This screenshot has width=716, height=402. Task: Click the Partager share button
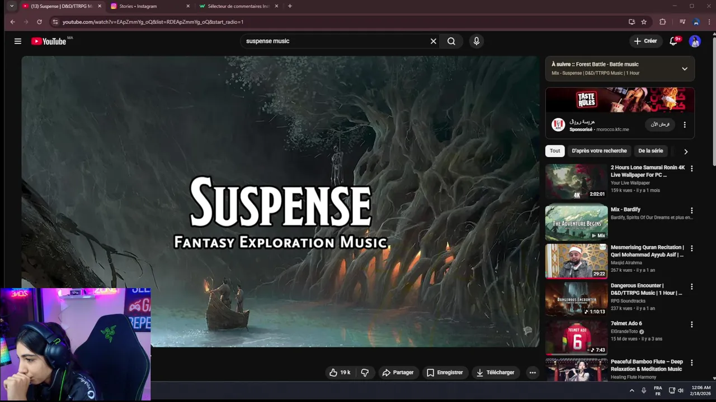(x=398, y=372)
